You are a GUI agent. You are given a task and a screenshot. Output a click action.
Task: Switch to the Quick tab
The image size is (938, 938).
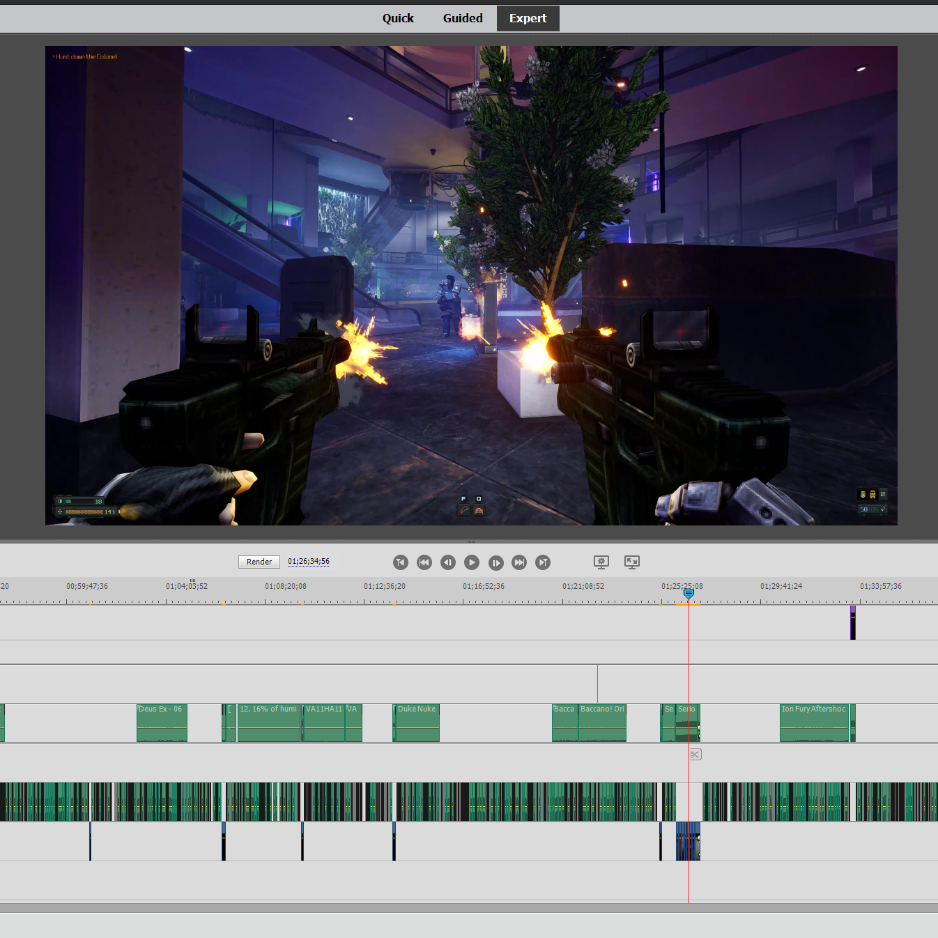398,18
